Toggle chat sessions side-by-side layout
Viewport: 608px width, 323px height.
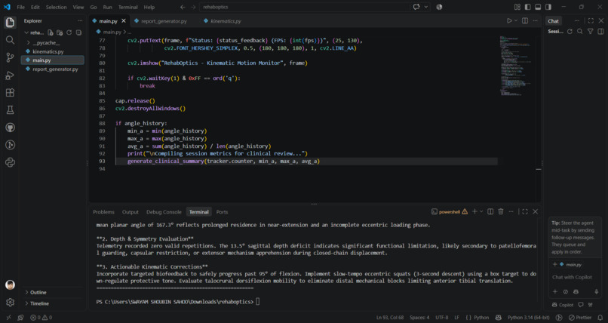600,32
